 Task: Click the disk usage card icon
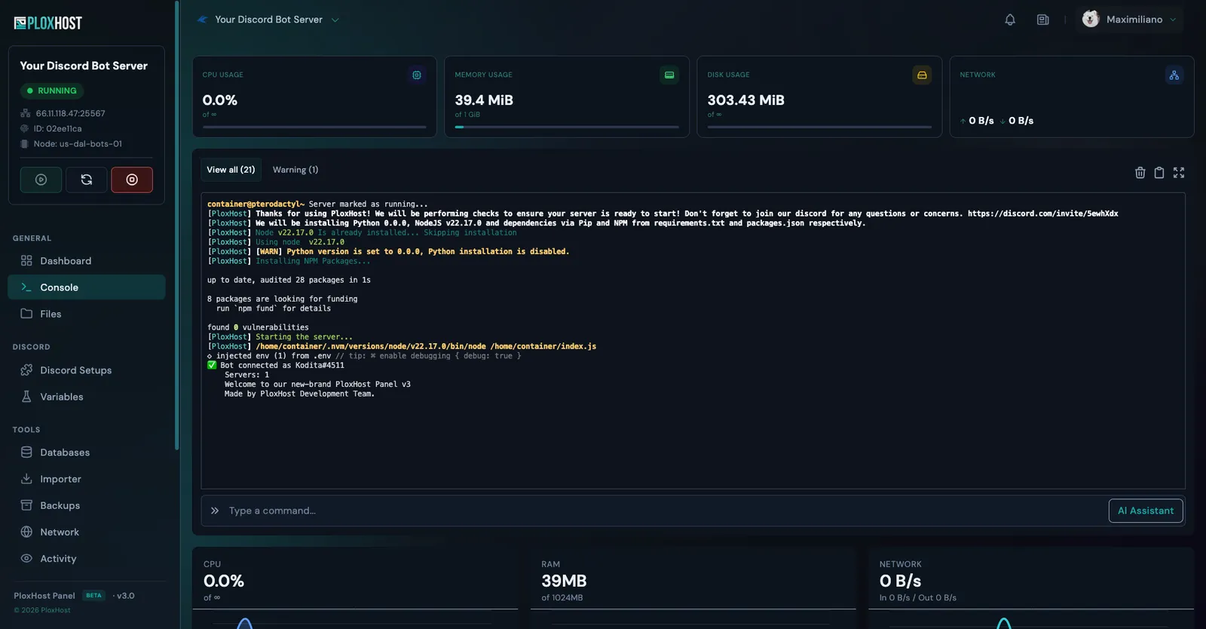pos(922,75)
